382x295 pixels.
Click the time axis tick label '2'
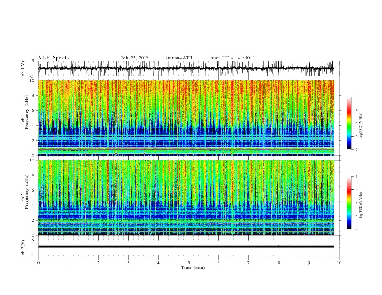(x=98, y=263)
